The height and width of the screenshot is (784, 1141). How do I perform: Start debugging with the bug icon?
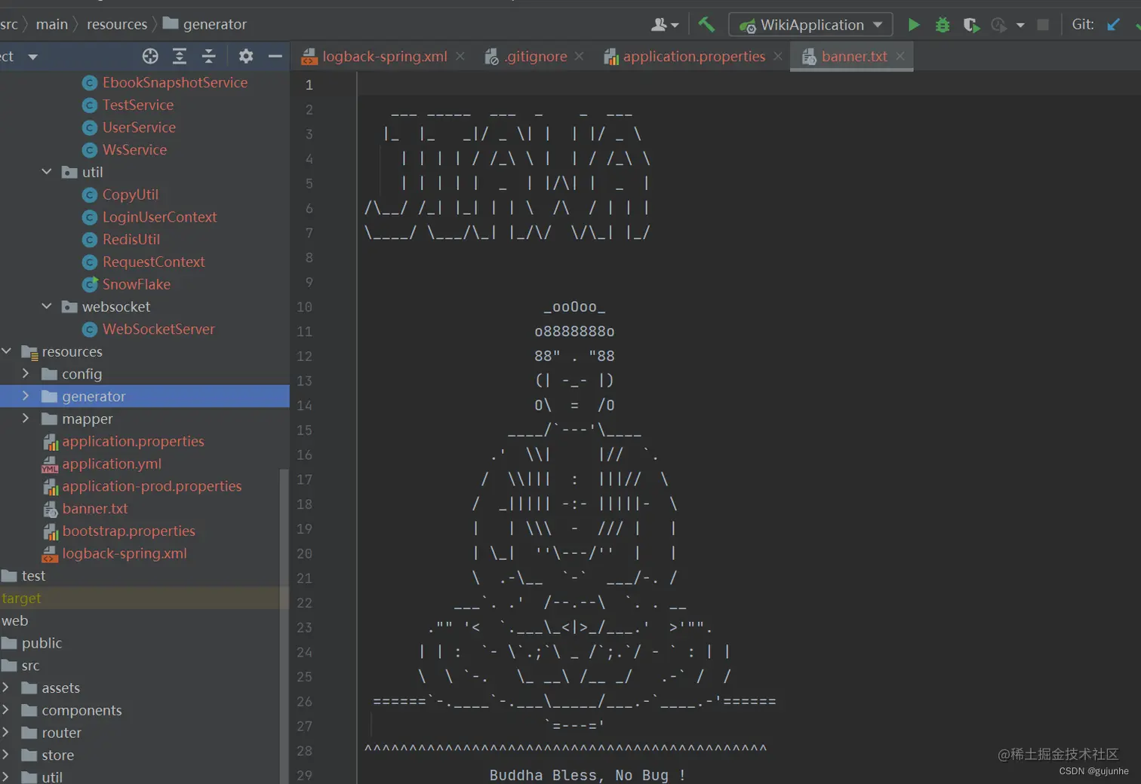pyautogui.click(x=942, y=25)
